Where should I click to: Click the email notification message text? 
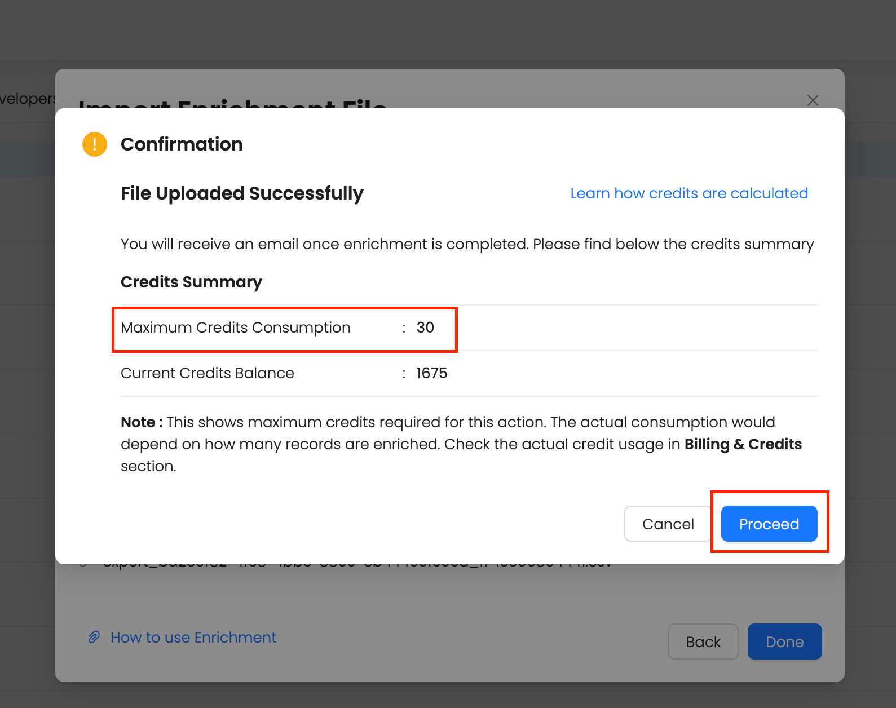pyautogui.click(x=467, y=244)
